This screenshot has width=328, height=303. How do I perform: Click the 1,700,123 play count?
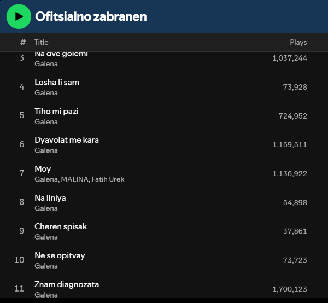click(x=289, y=289)
